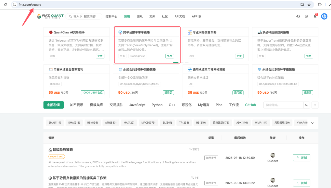This screenshot has height=188, width=331.
Task: Go to the 围观 page
Action: 140,16
